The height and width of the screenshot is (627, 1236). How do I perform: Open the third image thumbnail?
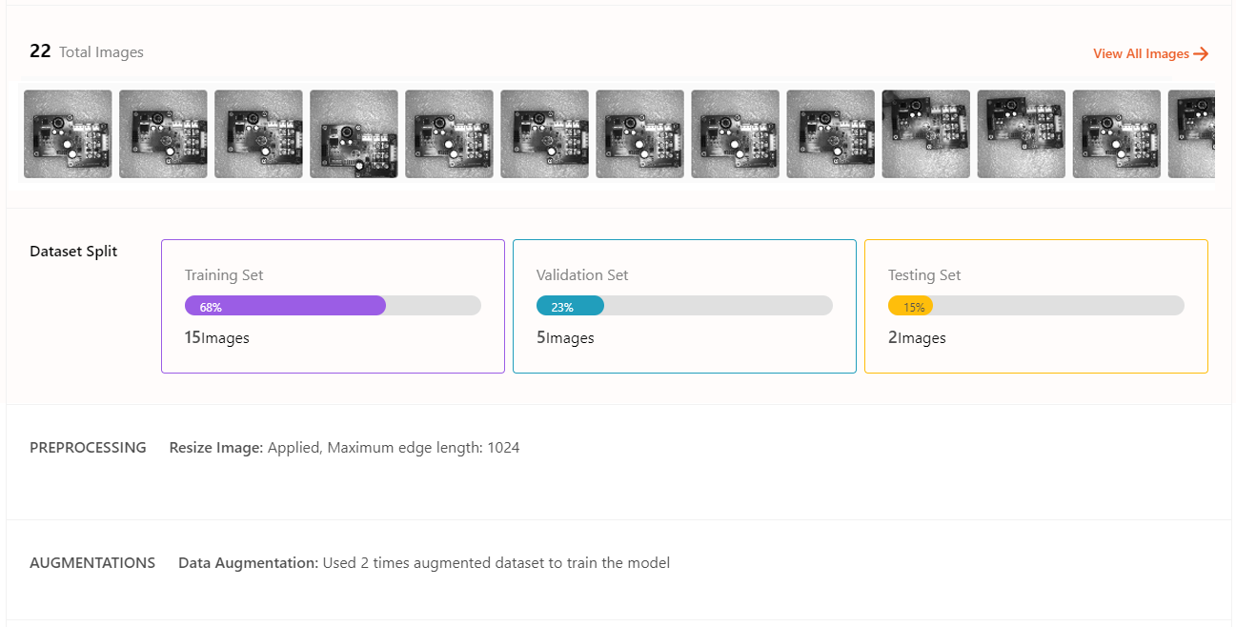[258, 134]
